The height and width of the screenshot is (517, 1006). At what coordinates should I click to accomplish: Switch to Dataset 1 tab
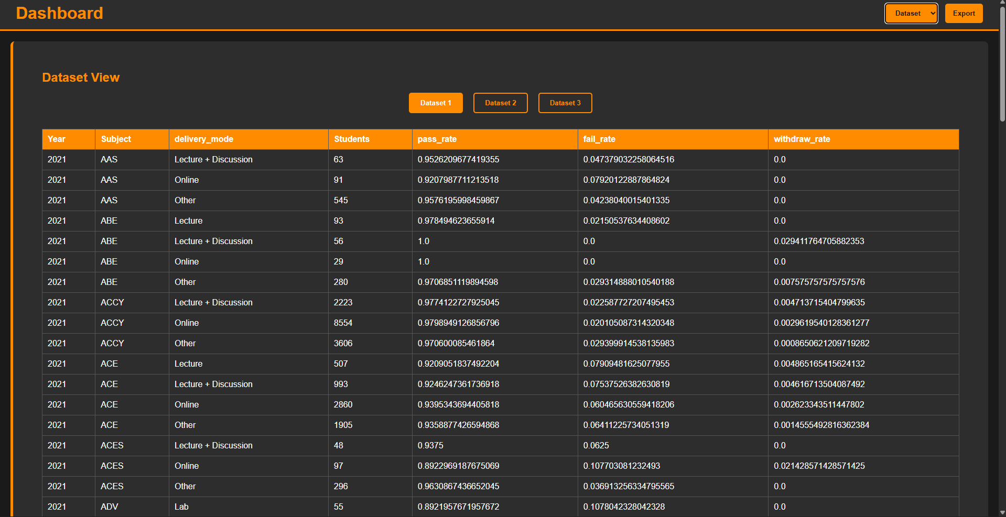(x=436, y=103)
